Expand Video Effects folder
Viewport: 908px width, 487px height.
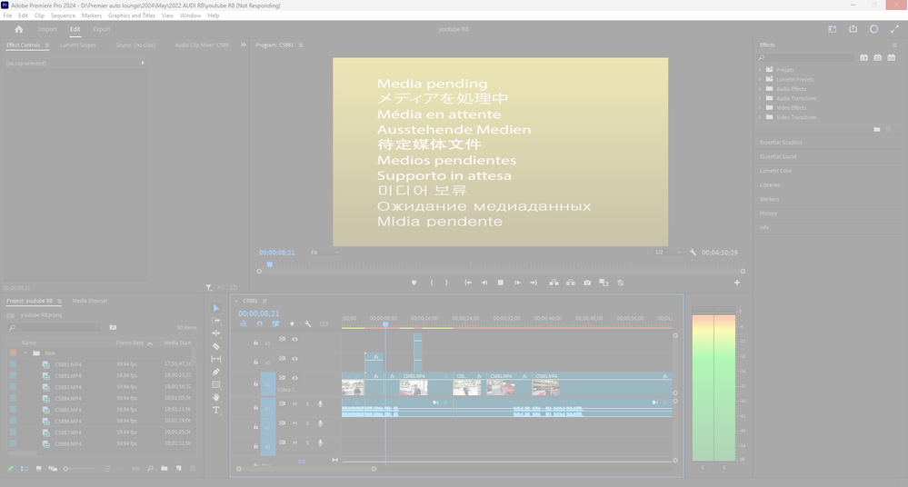coord(760,108)
